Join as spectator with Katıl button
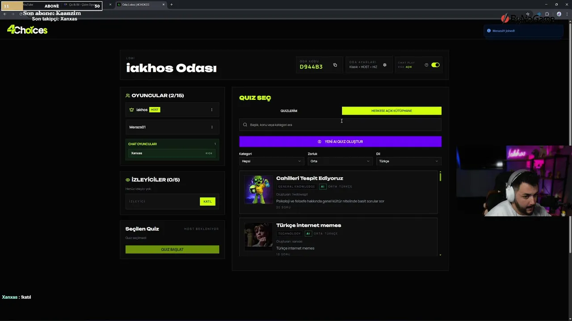 pos(207,202)
